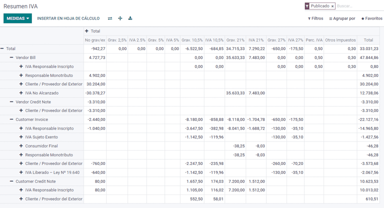Click the IVA 21% column header
Viewport: 384px width, 208px height.
click(256, 40)
